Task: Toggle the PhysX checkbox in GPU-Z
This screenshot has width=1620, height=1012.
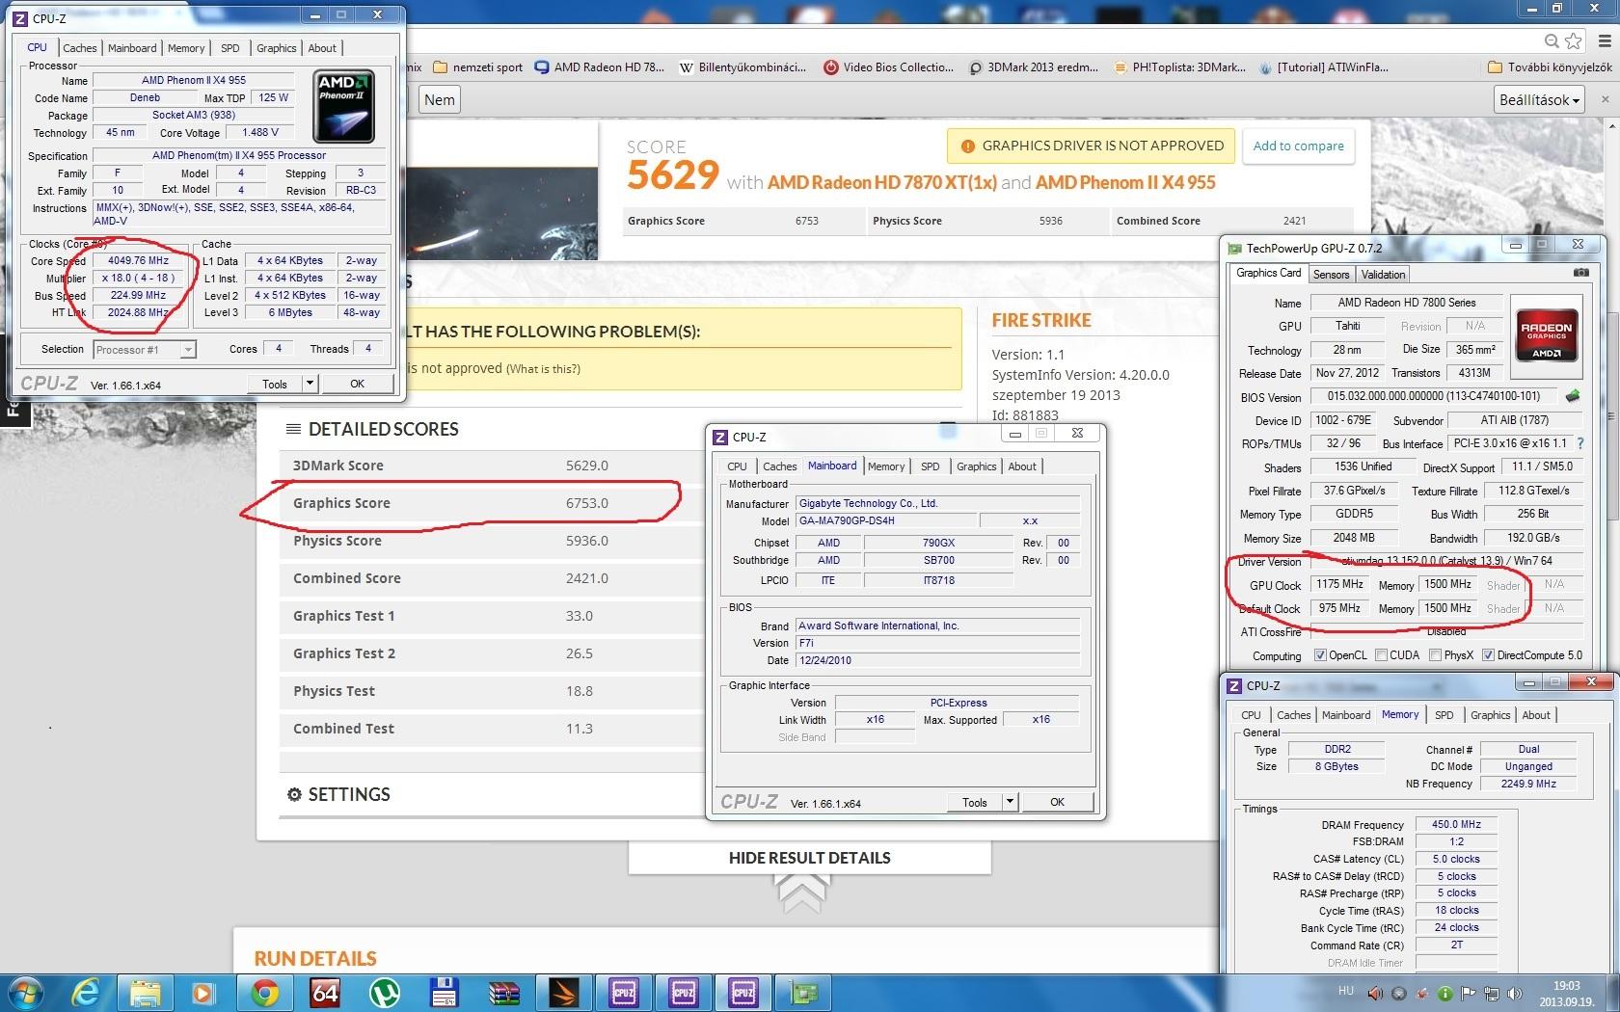Action: 1436,655
